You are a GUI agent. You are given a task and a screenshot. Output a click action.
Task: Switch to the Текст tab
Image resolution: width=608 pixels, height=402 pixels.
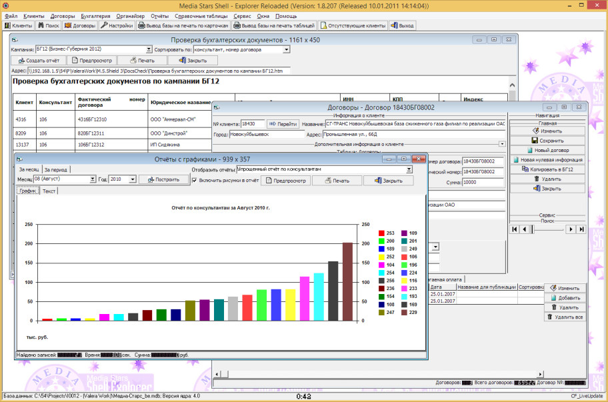click(49, 191)
